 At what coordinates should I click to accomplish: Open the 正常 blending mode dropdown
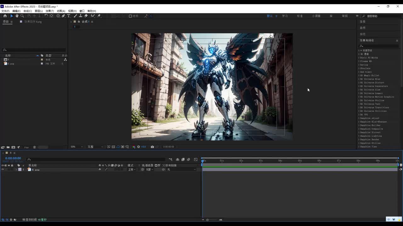click(x=132, y=169)
